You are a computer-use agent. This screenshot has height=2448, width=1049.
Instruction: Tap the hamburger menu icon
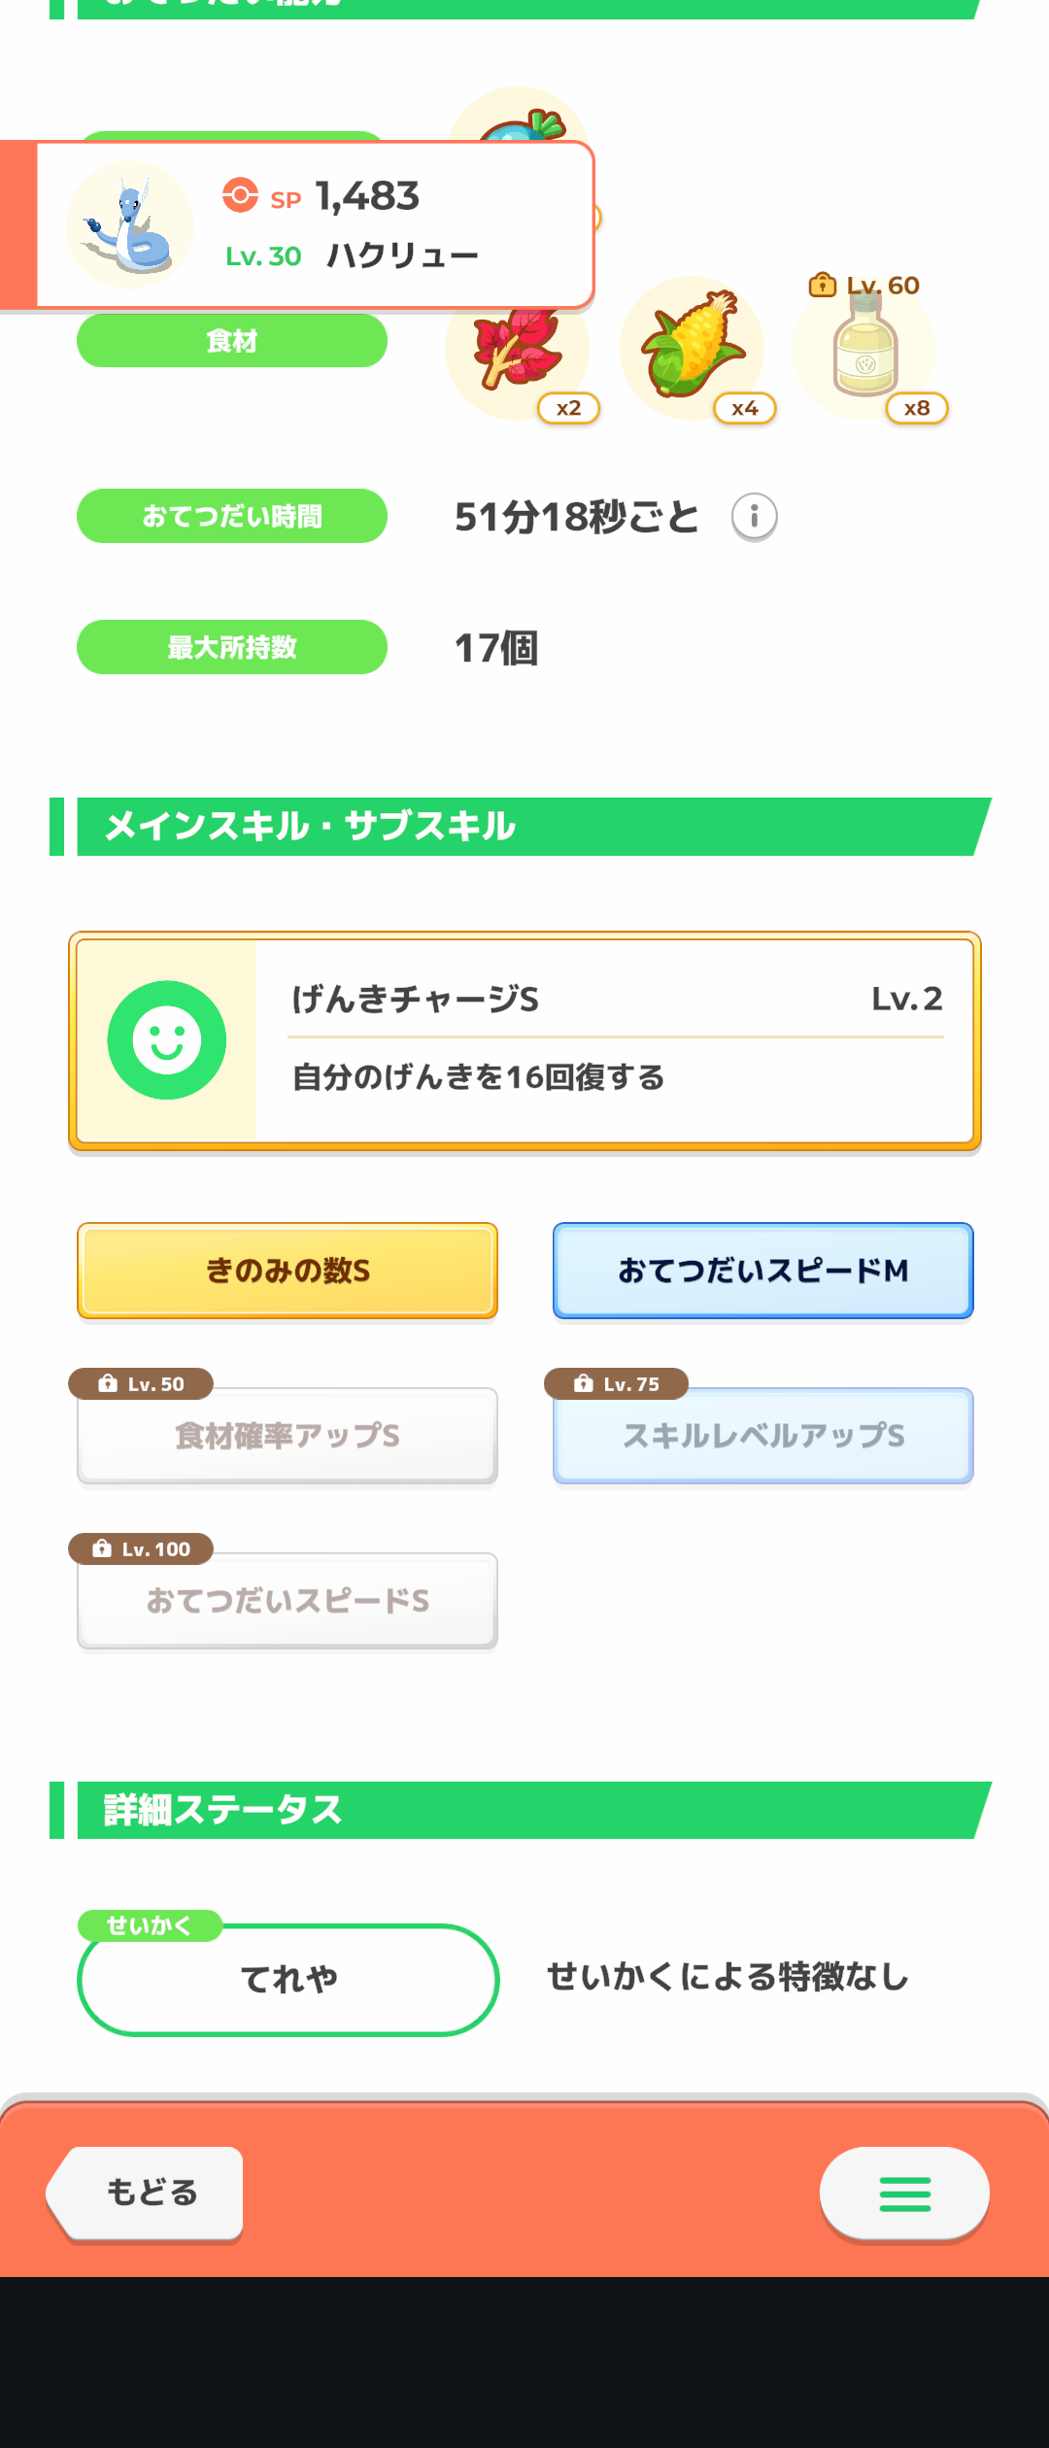[904, 2193]
